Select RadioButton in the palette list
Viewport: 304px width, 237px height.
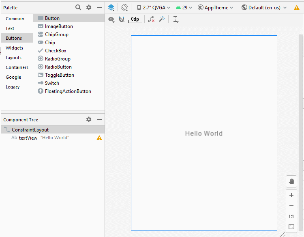click(x=69, y=67)
